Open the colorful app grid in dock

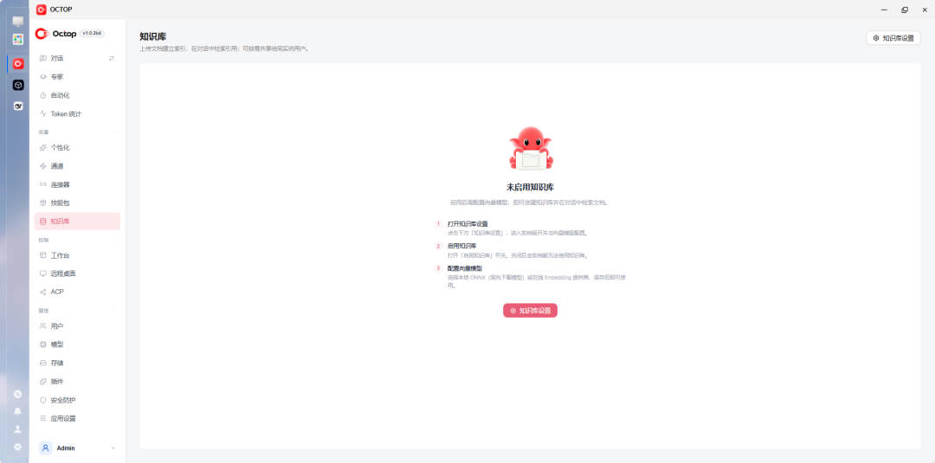pyautogui.click(x=18, y=39)
